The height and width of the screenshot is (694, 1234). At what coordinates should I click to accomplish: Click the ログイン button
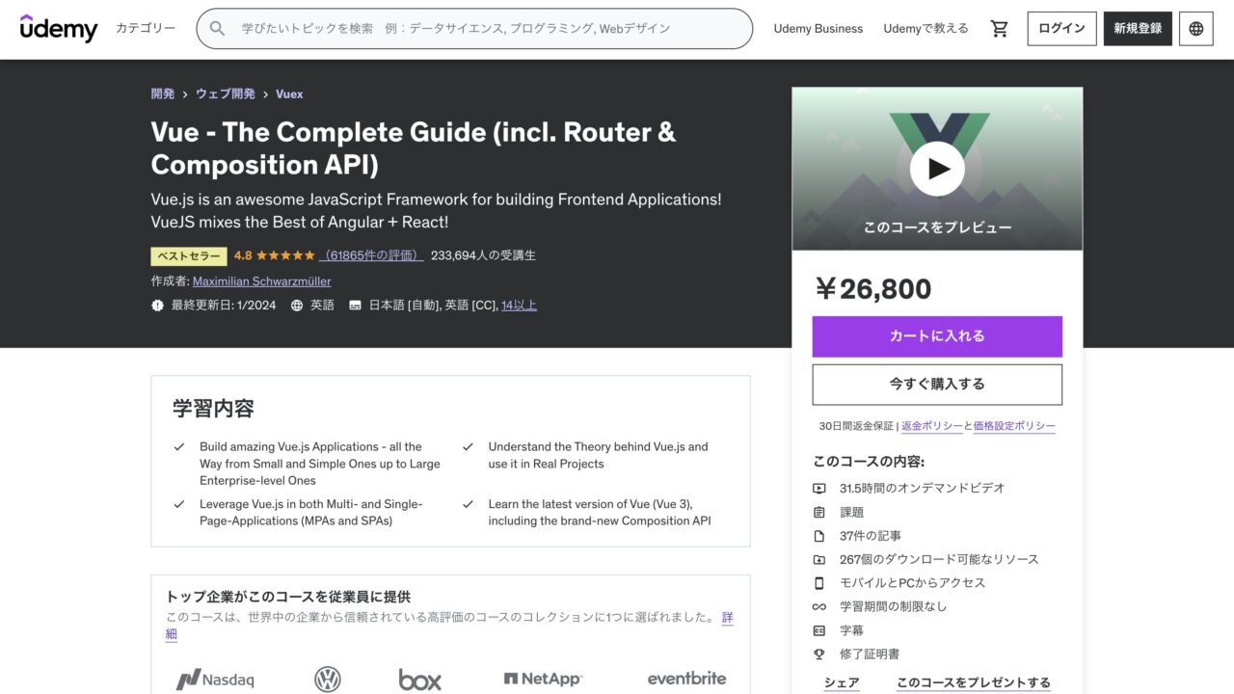(x=1060, y=28)
